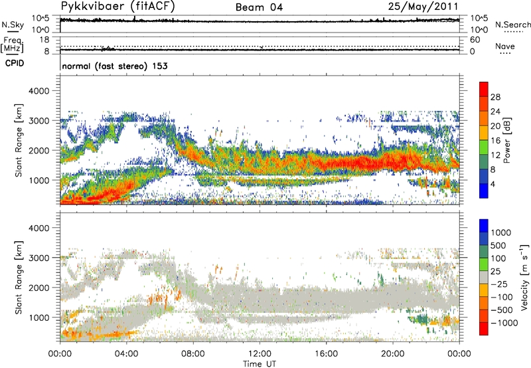Viewport: 531px width, 368px height.
Task: Click the -500 label on Velocity colorbar
Action: (502, 310)
